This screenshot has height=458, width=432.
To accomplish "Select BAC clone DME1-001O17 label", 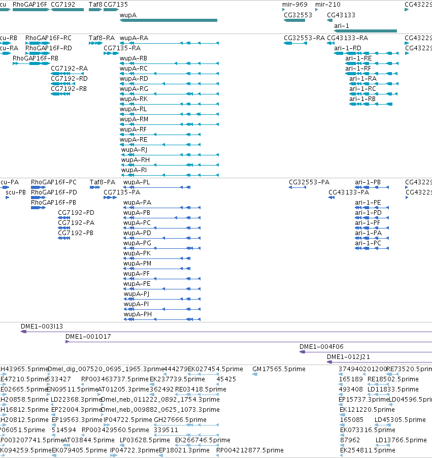I will coord(88,337).
